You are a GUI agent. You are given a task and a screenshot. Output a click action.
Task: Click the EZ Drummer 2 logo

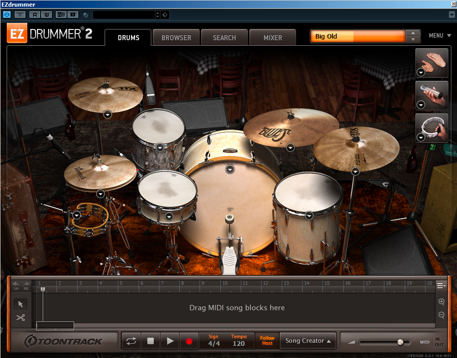(x=50, y=33)
